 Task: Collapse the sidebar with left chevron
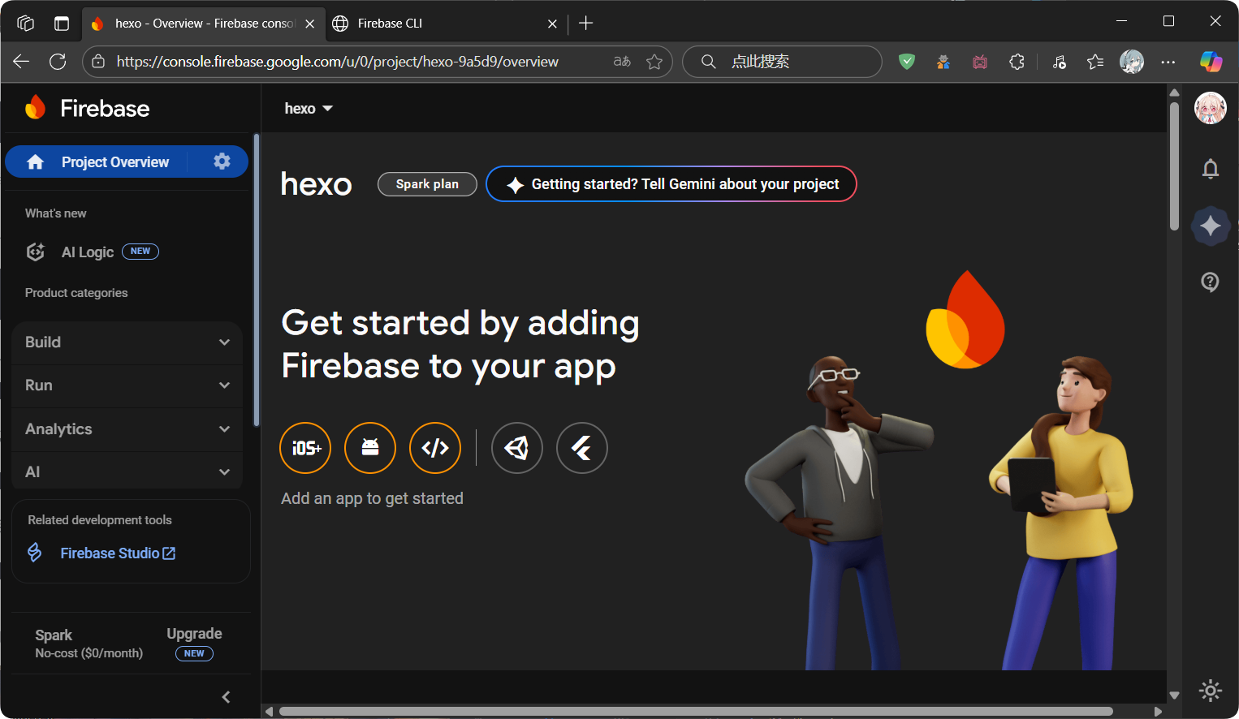pos(227,697)
